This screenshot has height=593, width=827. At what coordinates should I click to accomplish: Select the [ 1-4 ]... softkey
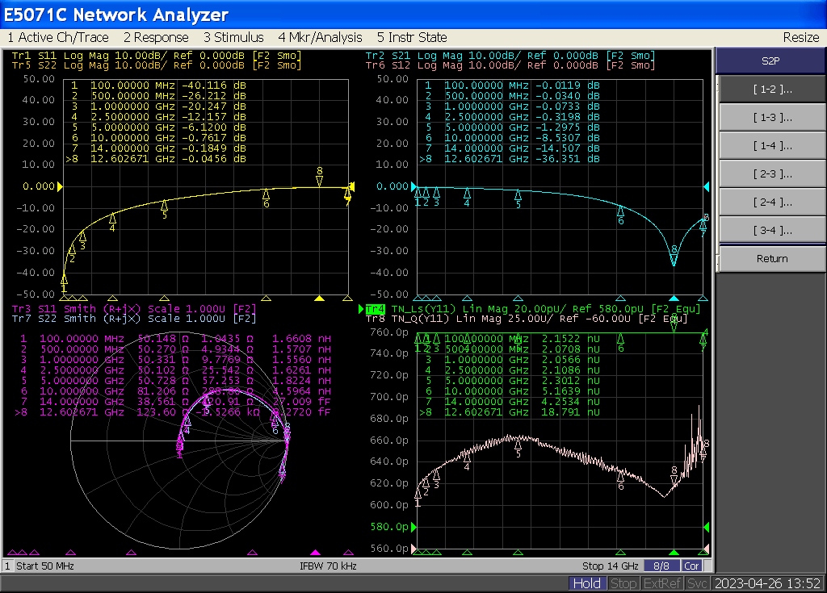coord(772,146)
